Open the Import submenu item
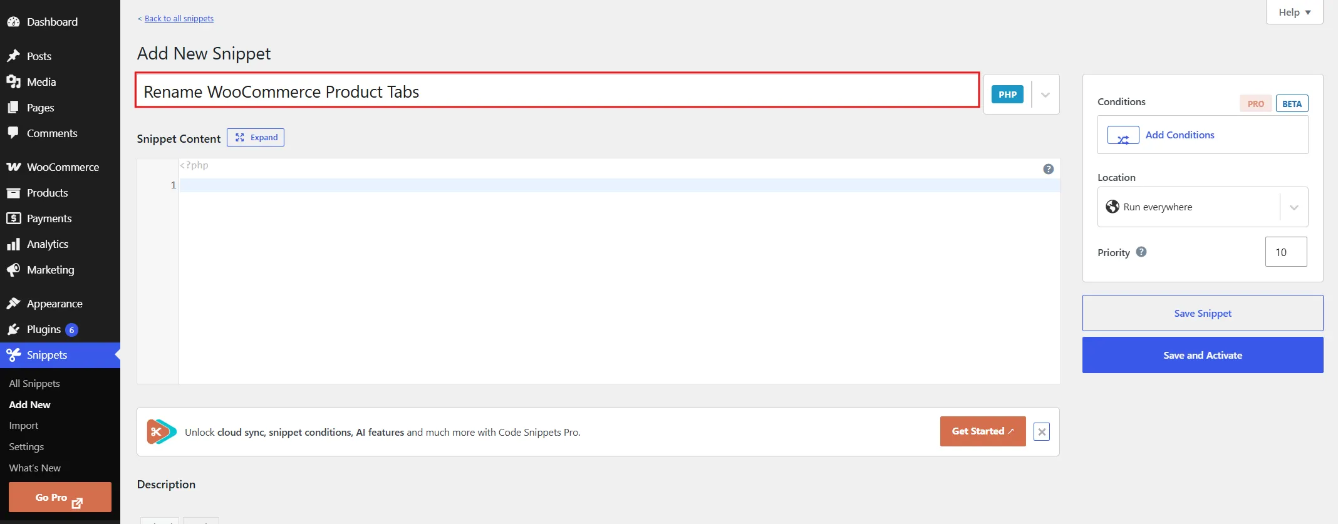 click(23, 426)
